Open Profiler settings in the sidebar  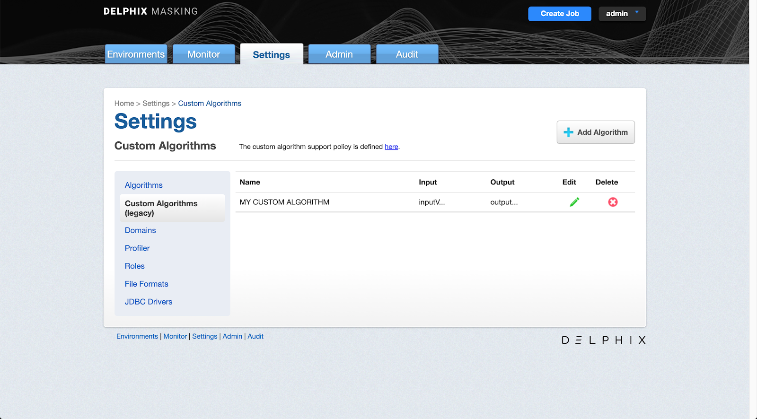click(137, 248)
